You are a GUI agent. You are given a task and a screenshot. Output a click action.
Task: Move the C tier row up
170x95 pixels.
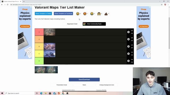point(132,52)
